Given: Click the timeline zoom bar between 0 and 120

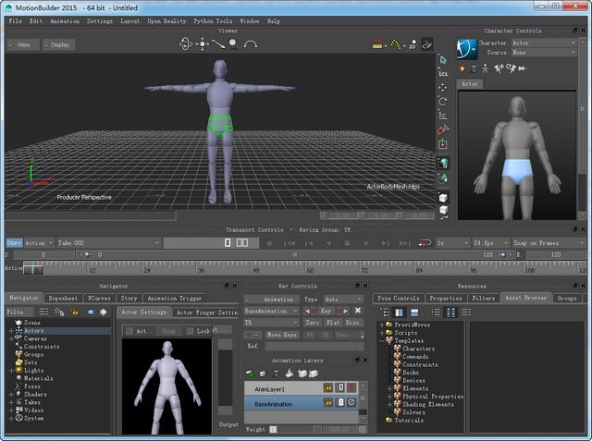Looking at the screenshot, I should 294,254.
